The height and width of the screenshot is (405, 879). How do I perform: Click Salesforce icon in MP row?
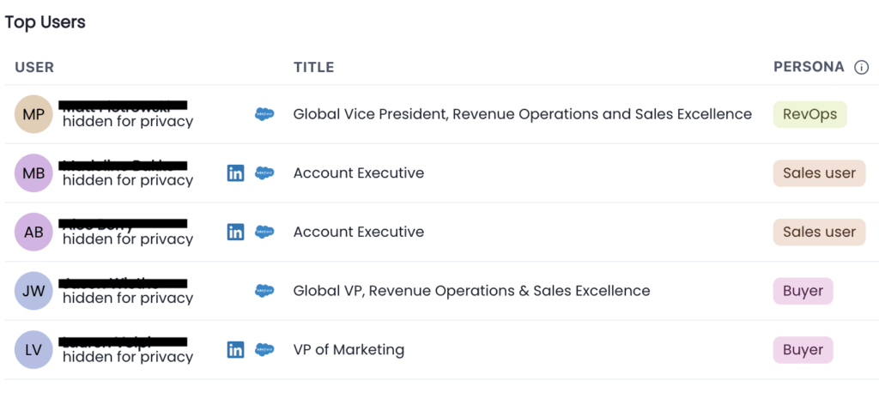click(264, 114)
